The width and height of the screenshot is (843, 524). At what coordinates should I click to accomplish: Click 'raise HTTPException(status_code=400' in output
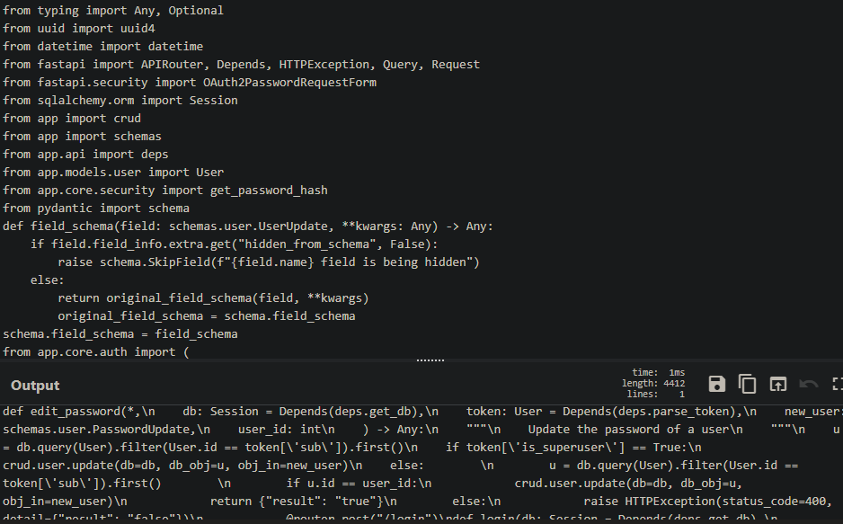coord(707,502)
